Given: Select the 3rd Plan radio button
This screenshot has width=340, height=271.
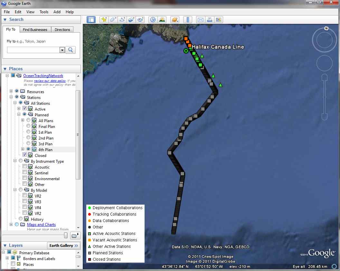Looking at the screenshot, I should 28,143.
